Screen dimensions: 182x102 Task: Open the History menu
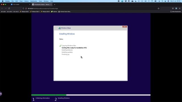[x=26, y=1]
